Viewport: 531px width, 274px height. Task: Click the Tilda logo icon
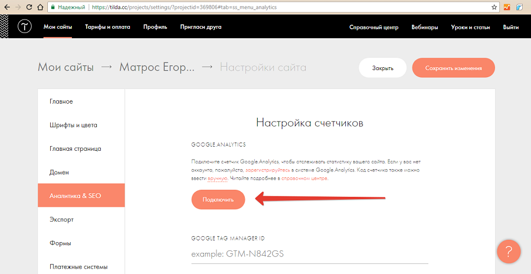[25, 27]
